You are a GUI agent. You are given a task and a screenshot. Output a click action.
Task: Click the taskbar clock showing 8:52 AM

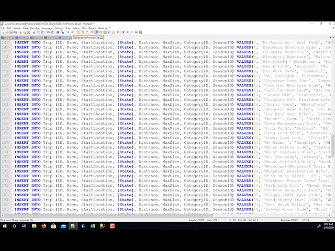point(329,226)
